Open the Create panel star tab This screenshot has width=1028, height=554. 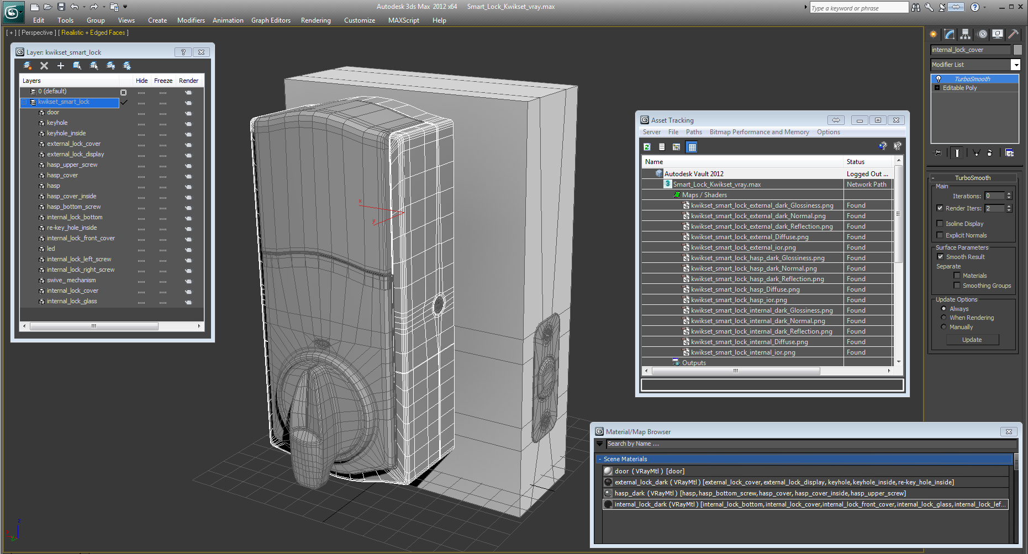934,34
